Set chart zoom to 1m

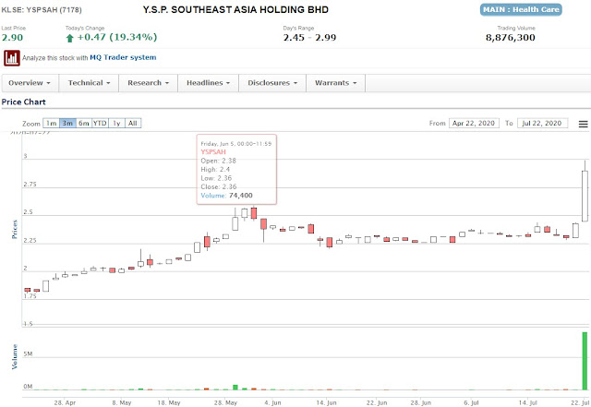(x=52, y=124)
